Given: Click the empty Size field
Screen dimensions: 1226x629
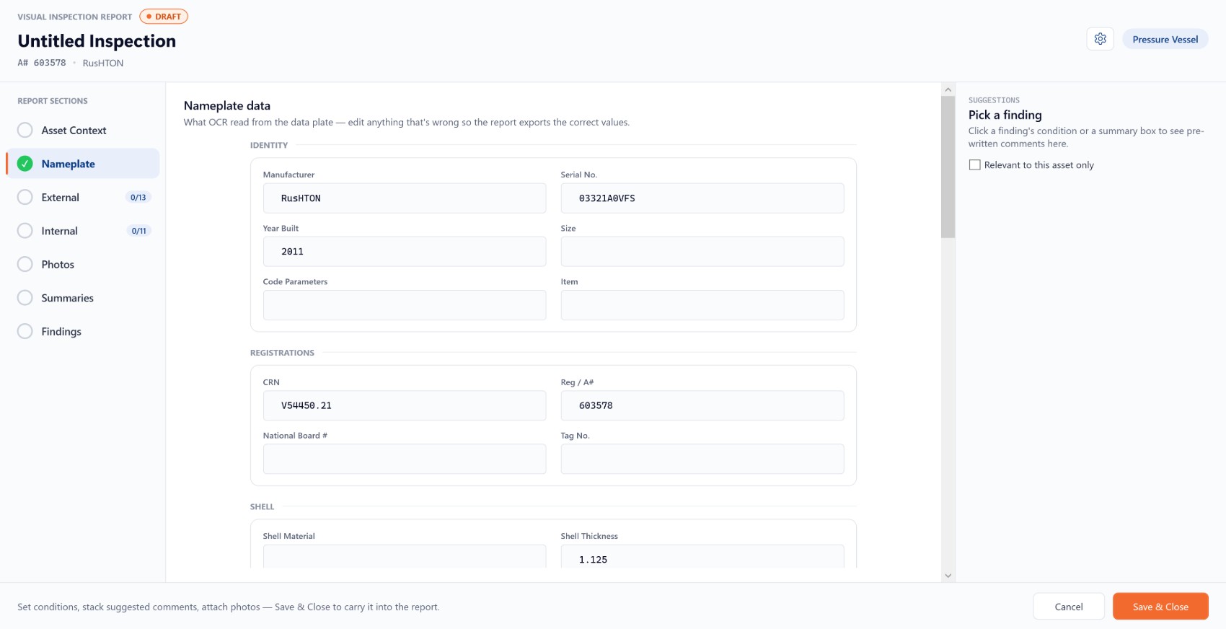Looking at the screenshot, I should [702, 252].
